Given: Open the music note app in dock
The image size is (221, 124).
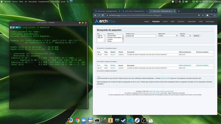Looking at the screenshot, I should pyautogui.click(x=137, y=120).
